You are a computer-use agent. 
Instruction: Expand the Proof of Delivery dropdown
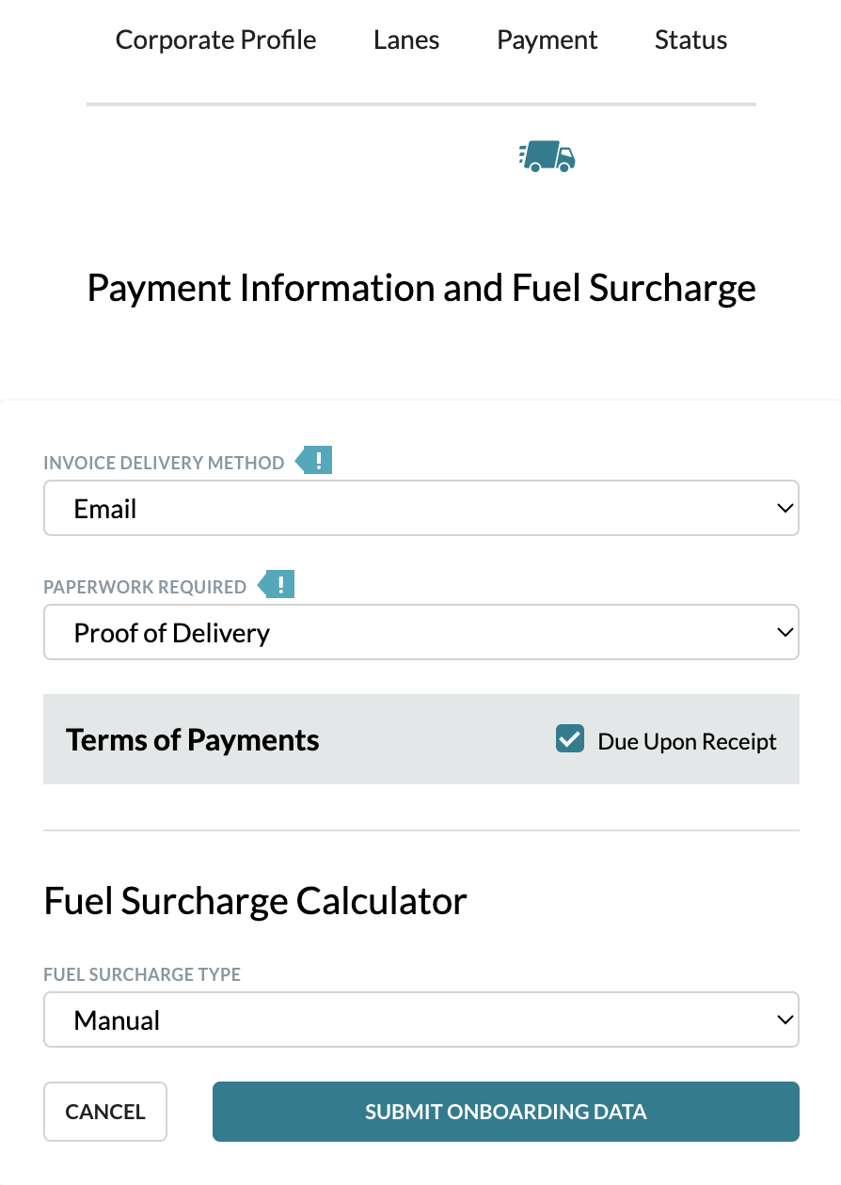coord(421,633)
